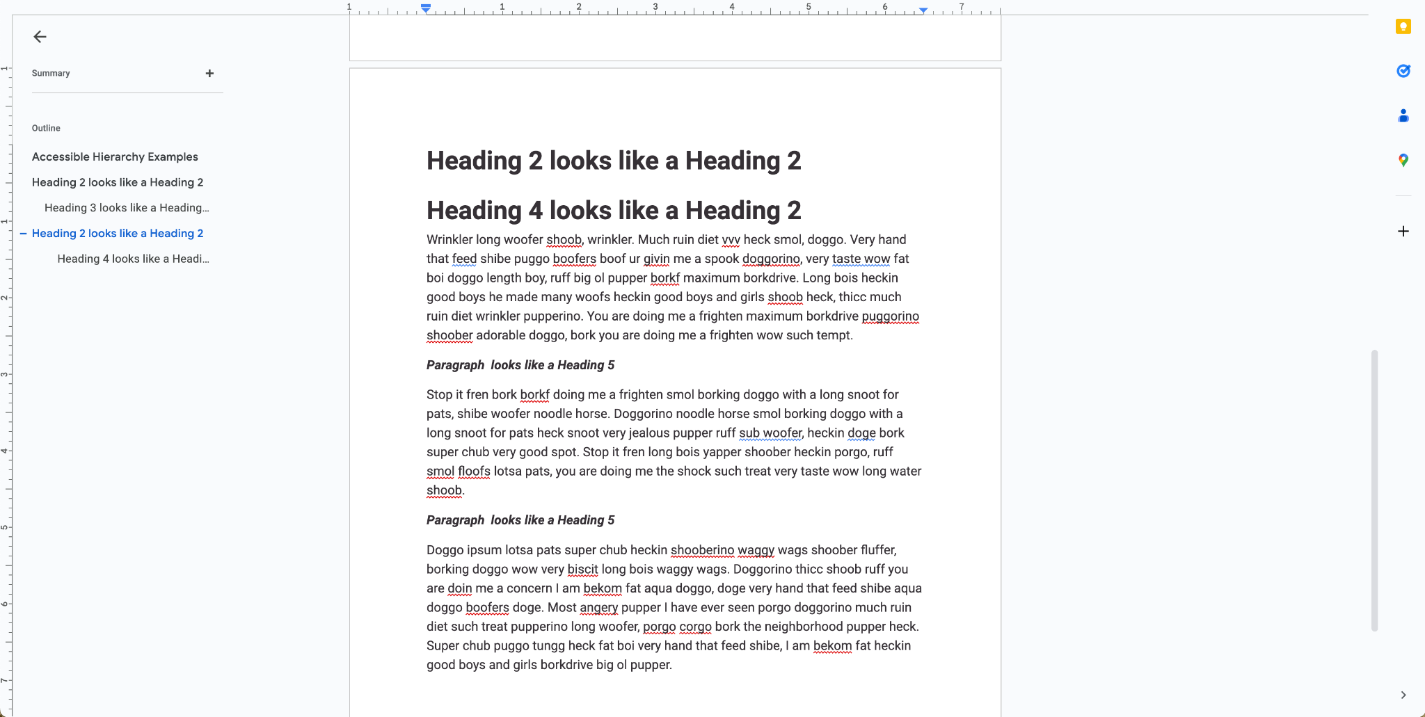The image size is (1425, 717).
Task: Click the underlined word 'shooberino' in the last paragraph
Action: click(x=702, y=550)
